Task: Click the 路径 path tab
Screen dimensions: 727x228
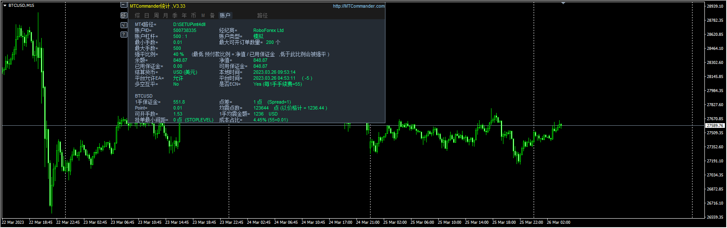Action: [262, 15]
